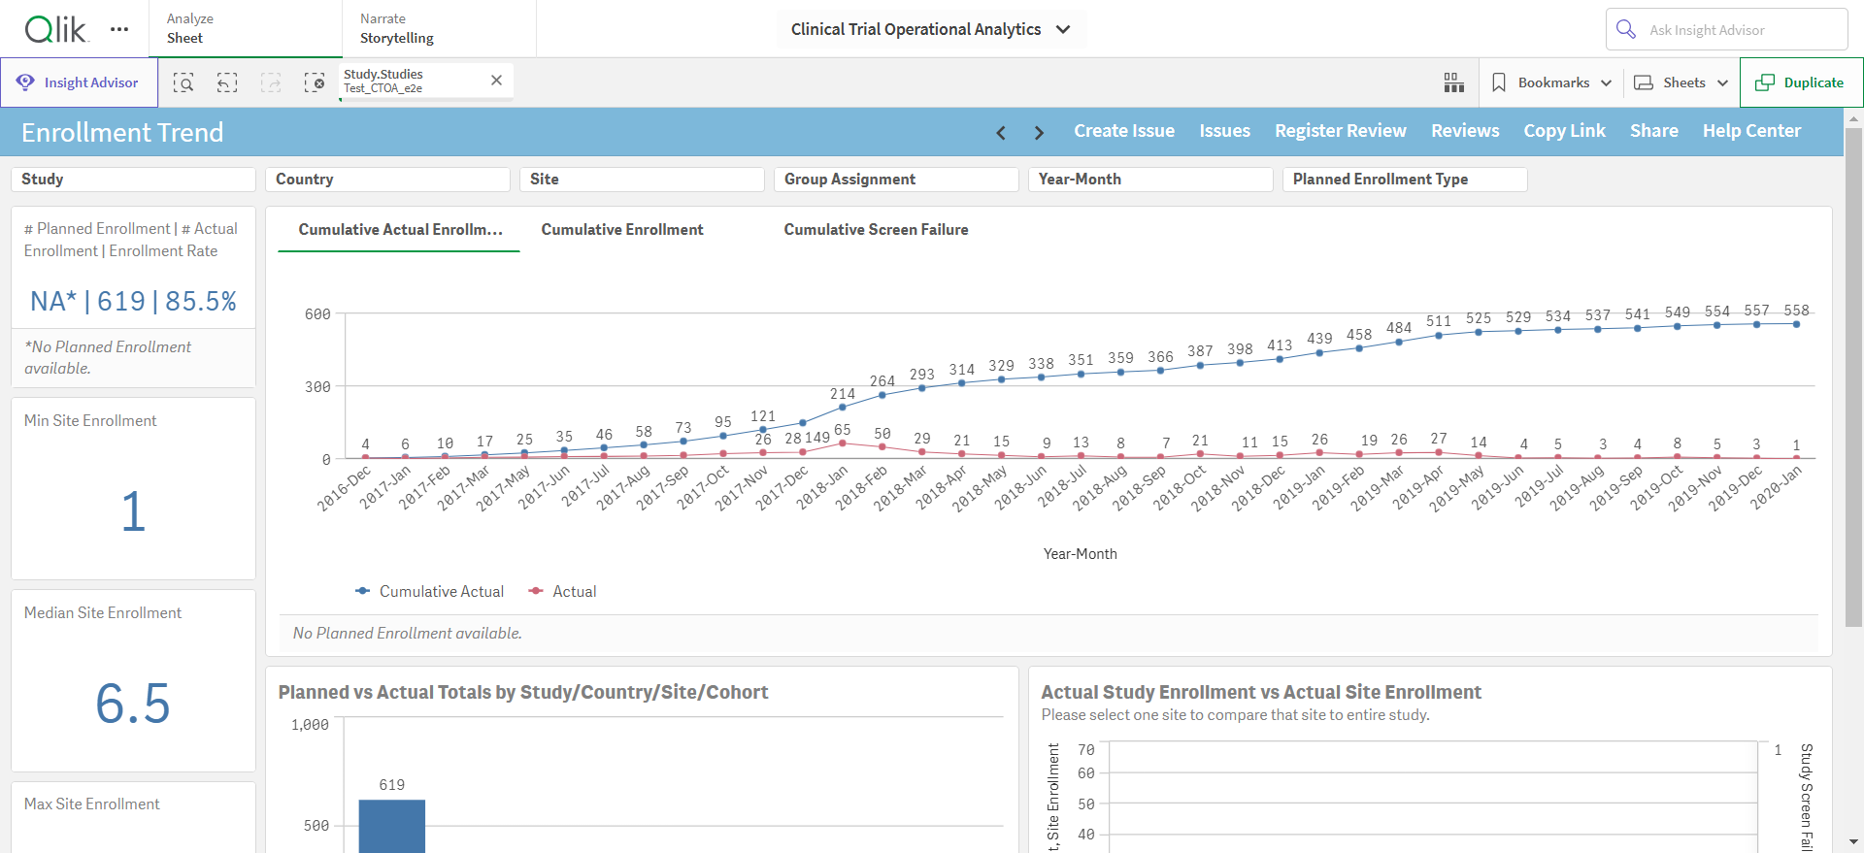Click Max Site Enrollment card title

92,804
